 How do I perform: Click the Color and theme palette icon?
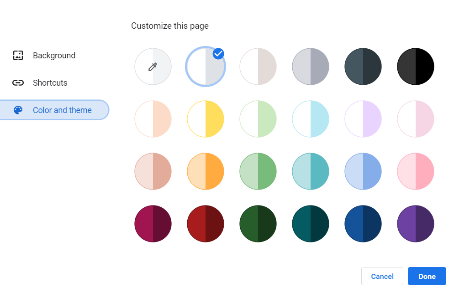click(17, 109)
